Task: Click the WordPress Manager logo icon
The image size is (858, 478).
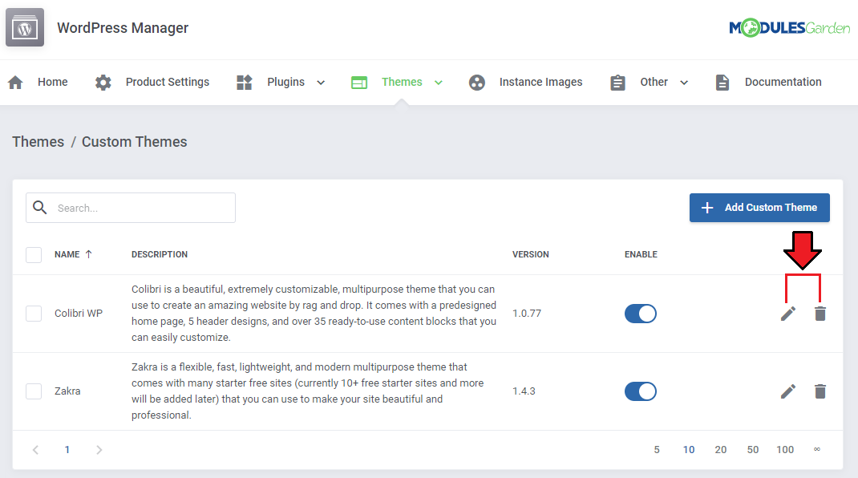Action: tap(25, 27)
